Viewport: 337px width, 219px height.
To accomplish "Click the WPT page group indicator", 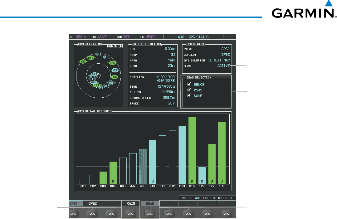I will coord(191,198).
